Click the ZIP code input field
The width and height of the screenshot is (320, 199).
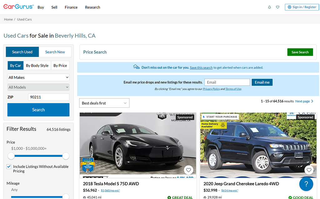(48, 97)
